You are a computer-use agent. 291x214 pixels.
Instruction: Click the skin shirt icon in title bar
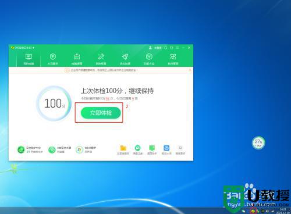(172, 48)
